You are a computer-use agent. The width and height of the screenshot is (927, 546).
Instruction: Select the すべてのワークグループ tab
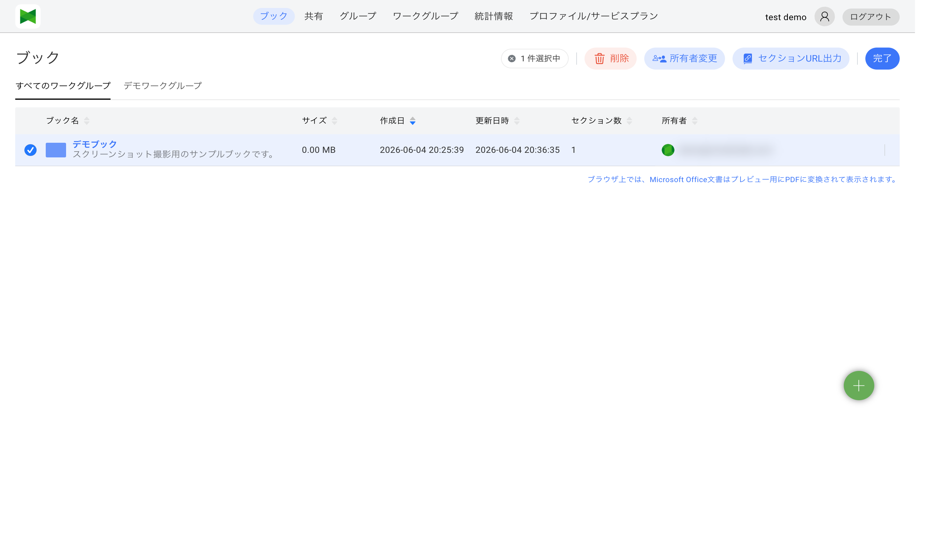63,86
